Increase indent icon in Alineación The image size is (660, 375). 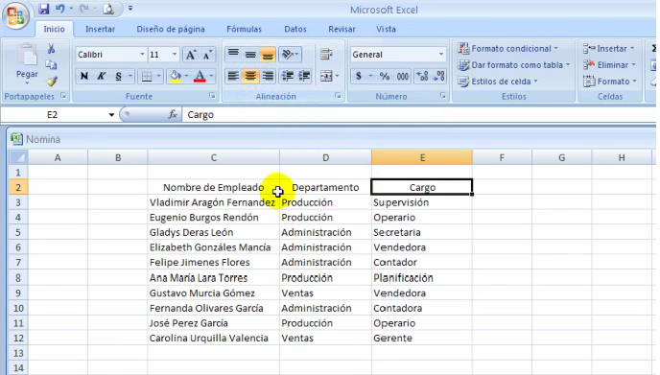click(304, 76)
